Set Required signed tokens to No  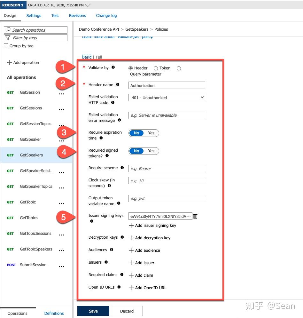(x=136, y=151)
